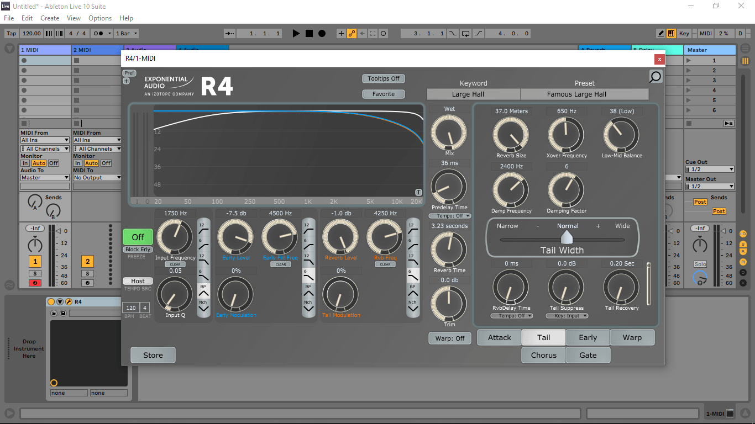Unfold R4 device with triangle icon
The height and width of the screenshot is (424, 755).
point(60,302)
